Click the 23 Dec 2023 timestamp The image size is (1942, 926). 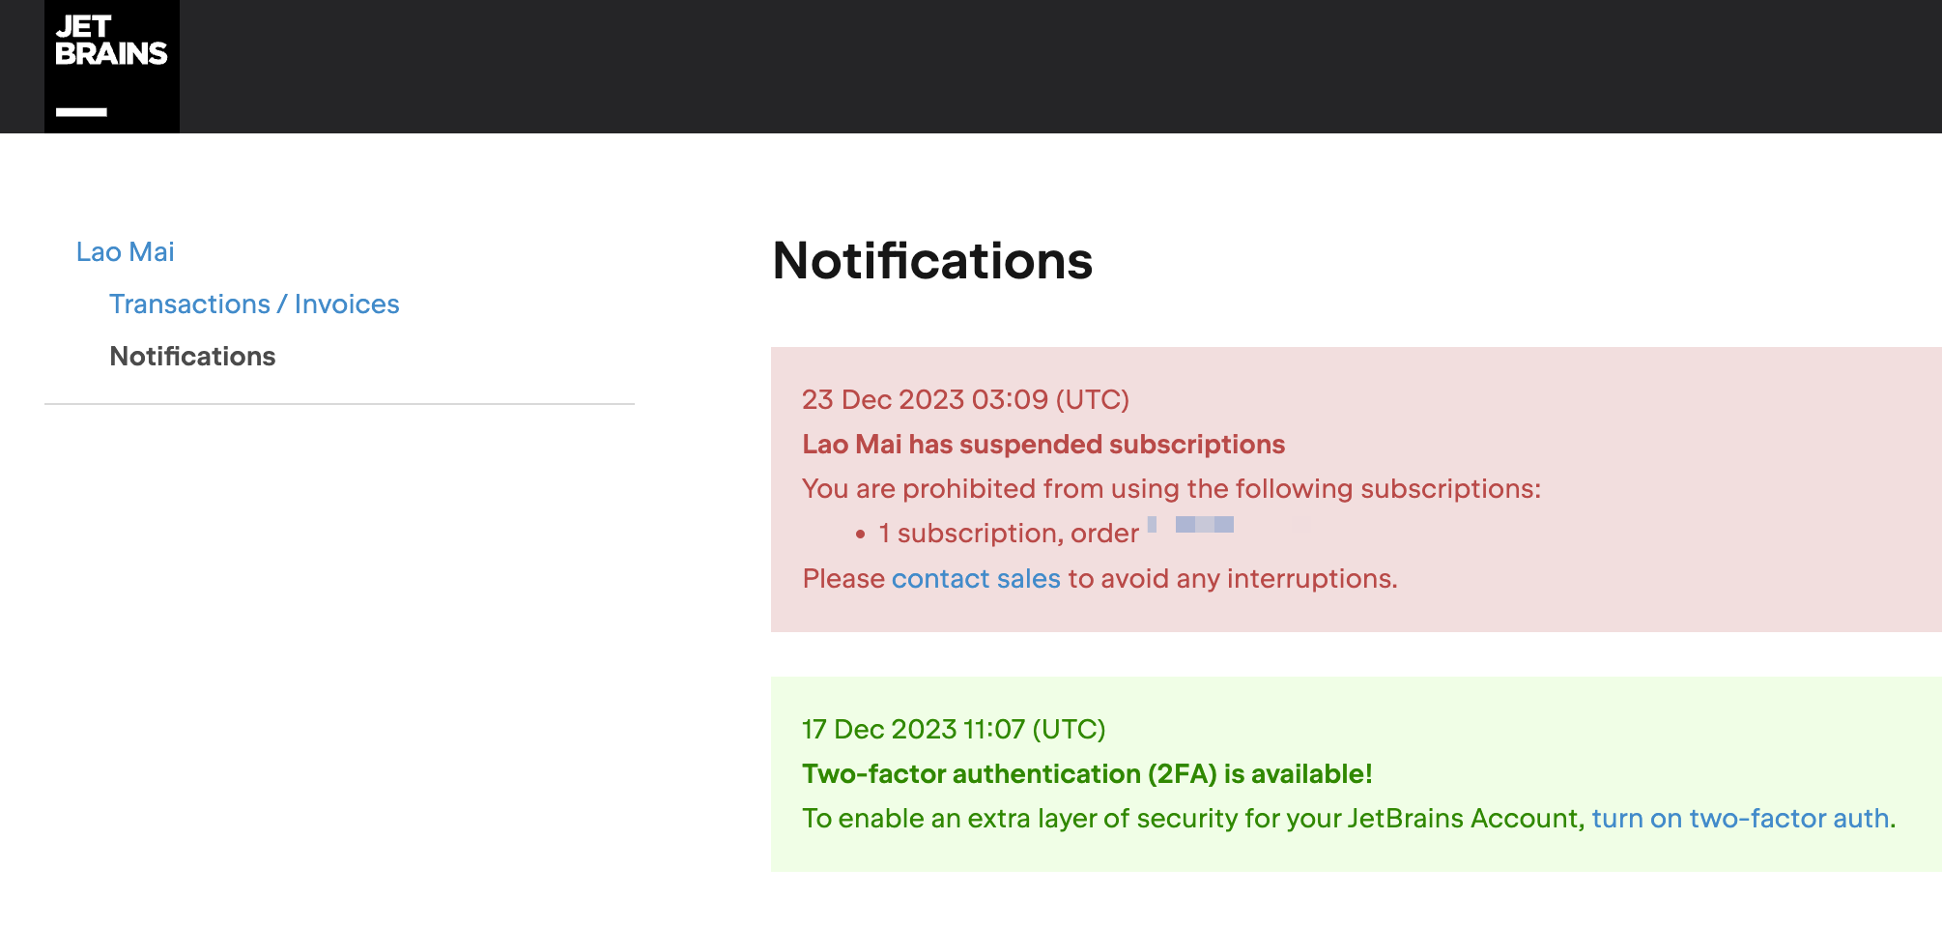click(x=965, y=400)
